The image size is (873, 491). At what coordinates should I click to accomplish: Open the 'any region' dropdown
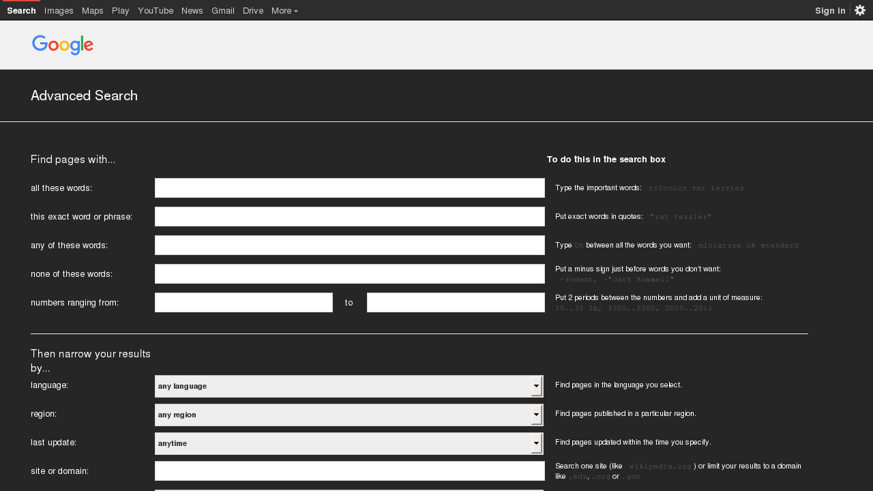pos(349,415)
